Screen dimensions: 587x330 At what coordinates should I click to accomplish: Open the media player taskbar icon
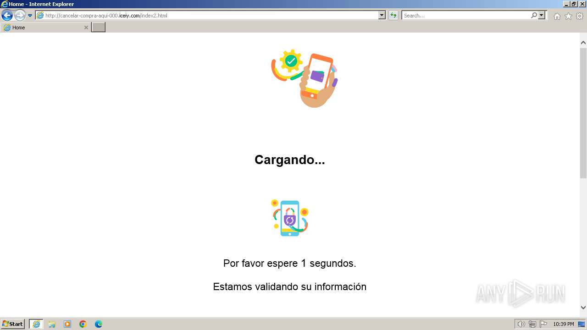(67, 324)
